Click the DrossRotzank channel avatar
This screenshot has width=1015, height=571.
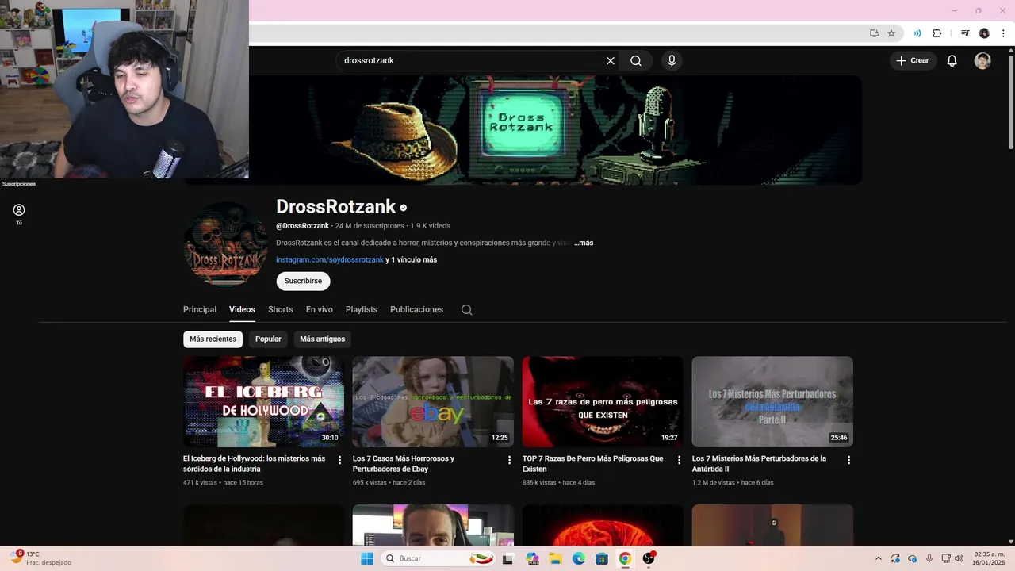point(225,244)
